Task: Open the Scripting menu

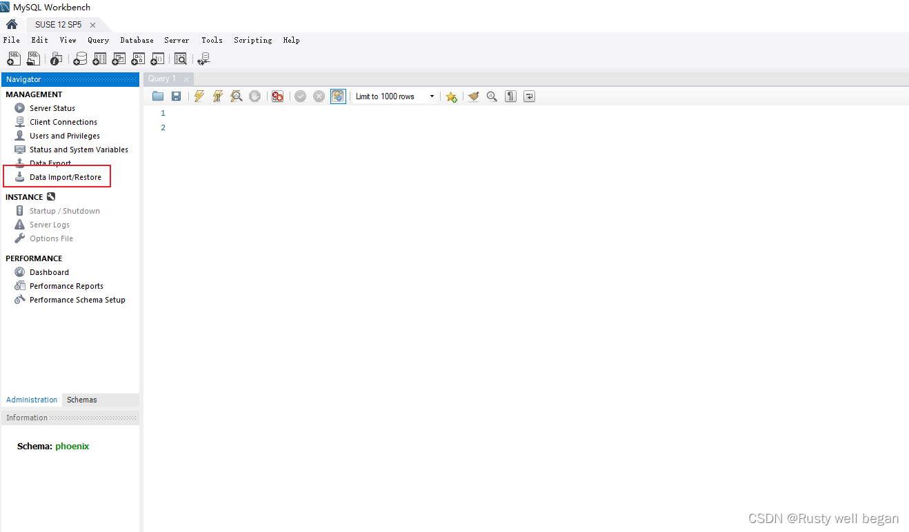Action: tap(252, 40)
